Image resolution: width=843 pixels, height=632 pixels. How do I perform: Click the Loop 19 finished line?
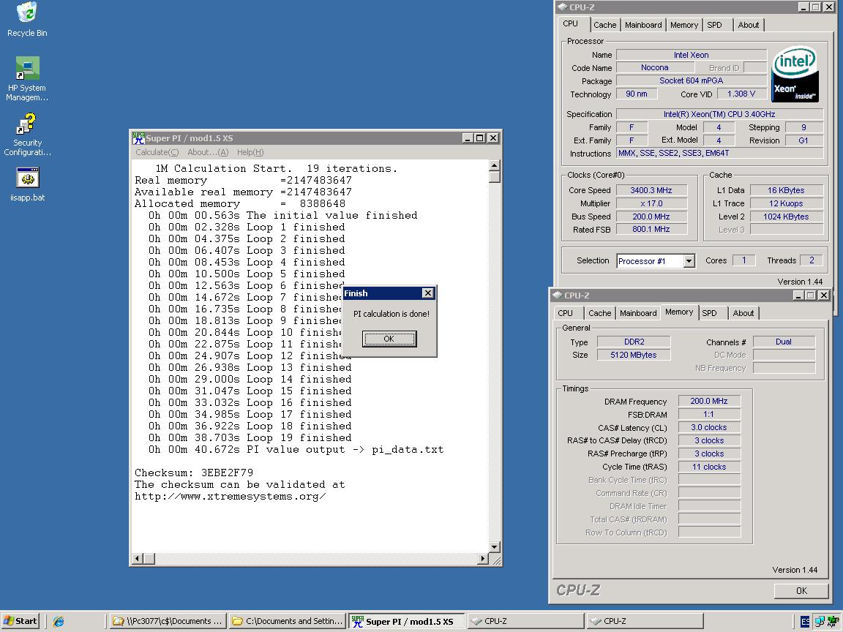[x=250, y=438]
